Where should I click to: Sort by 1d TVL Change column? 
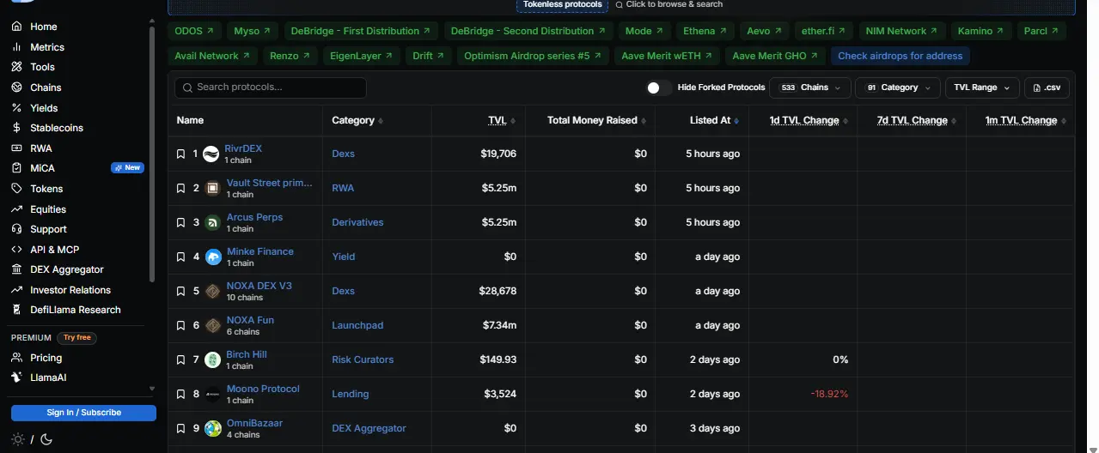809,121
